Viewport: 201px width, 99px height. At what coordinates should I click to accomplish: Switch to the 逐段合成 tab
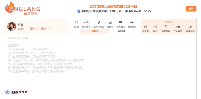pyautogui.click(x=122, y=31)
